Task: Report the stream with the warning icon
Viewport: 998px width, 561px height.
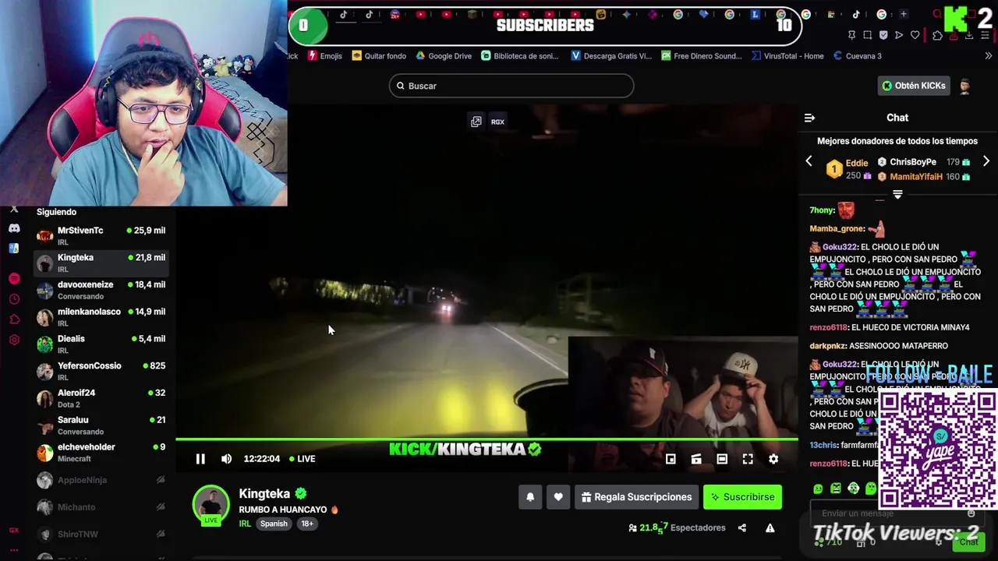Action: (770, 527)
